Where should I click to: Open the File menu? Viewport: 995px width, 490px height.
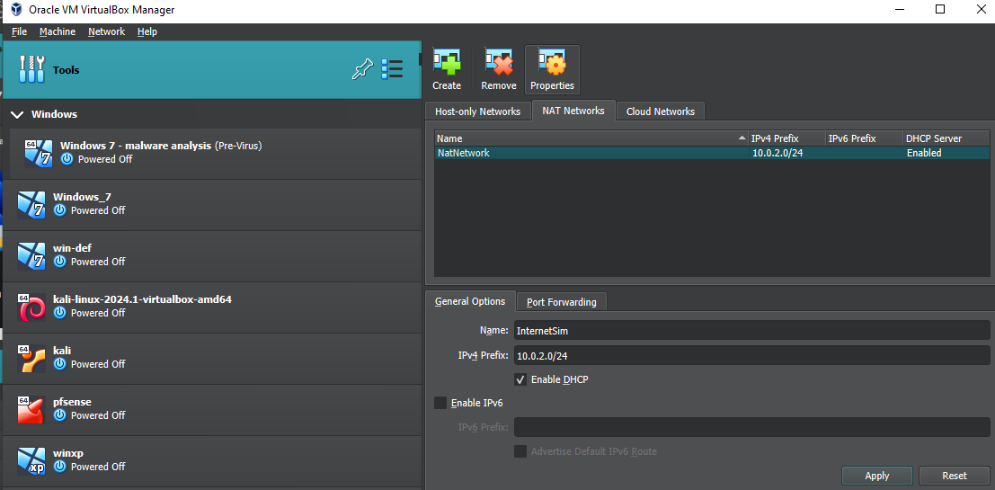pos(19,31)
